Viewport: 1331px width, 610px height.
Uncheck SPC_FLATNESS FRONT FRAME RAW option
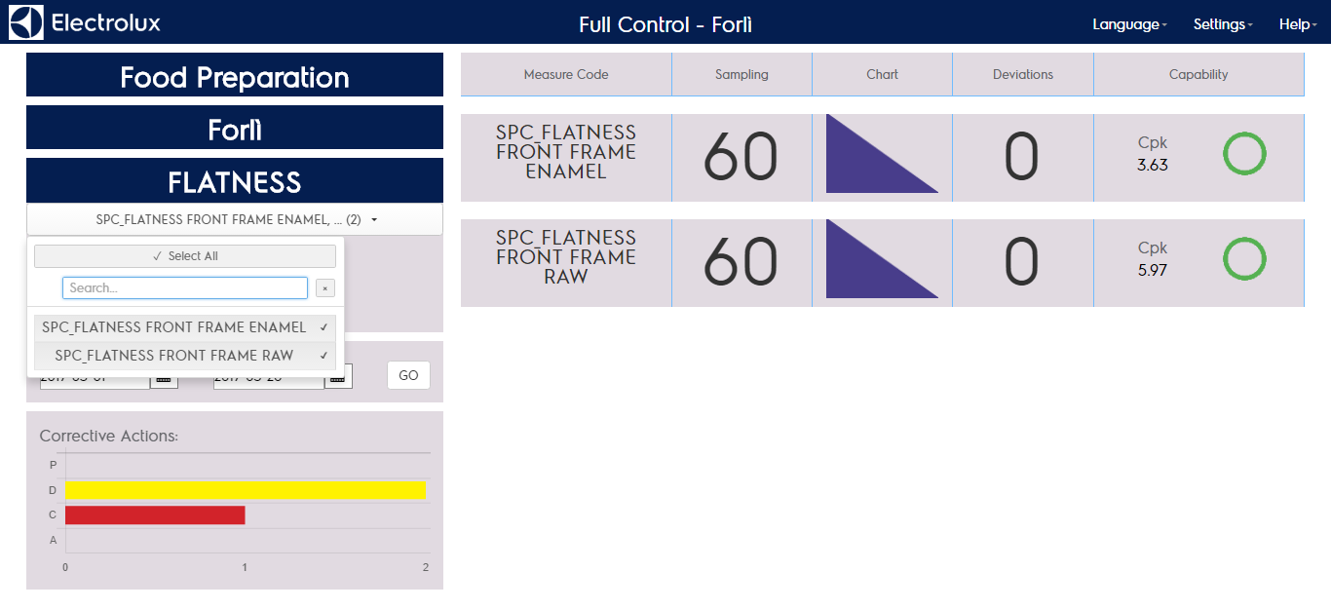(x=185, y=356)
